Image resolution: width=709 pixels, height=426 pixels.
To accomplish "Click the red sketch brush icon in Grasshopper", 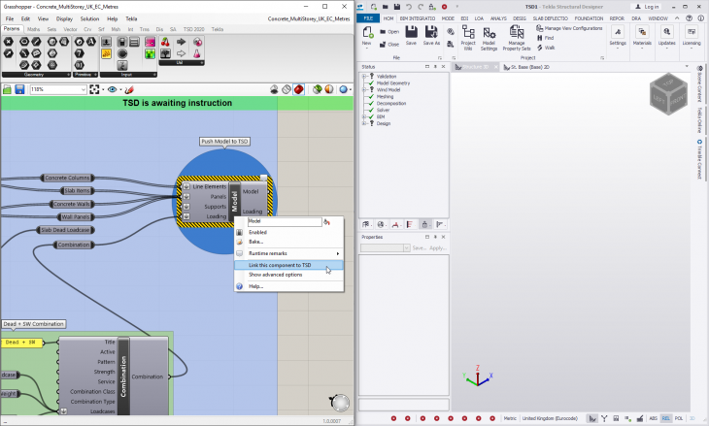I will pyautogui.click(x=129, y=89).
